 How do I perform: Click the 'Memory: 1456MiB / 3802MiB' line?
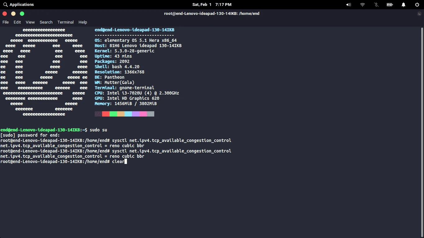coord(126,104)
